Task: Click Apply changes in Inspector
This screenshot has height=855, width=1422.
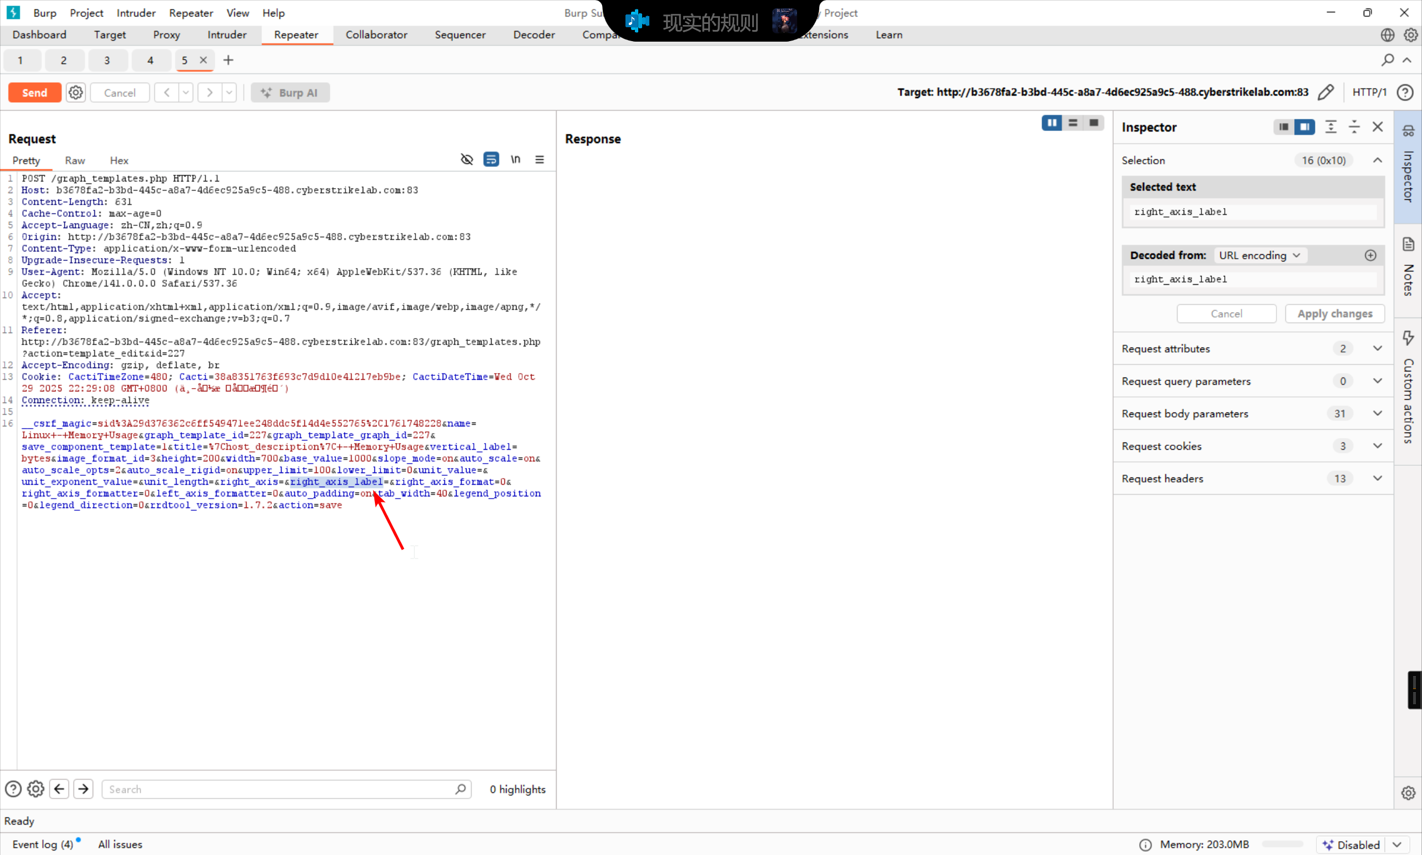Action: [x=1334, y=314]
